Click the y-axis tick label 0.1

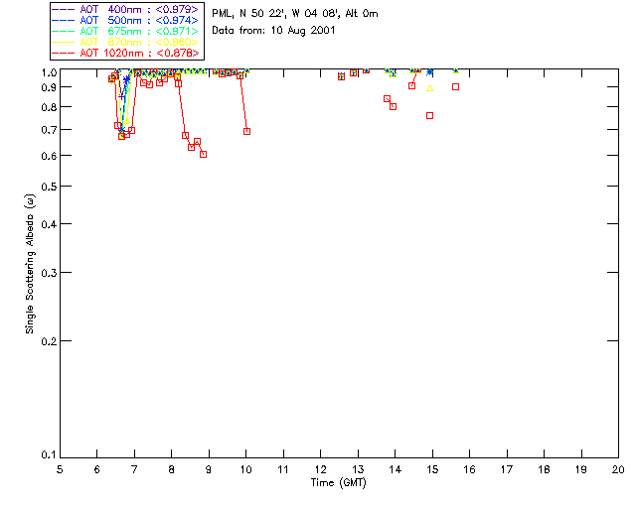click(49, 455)
